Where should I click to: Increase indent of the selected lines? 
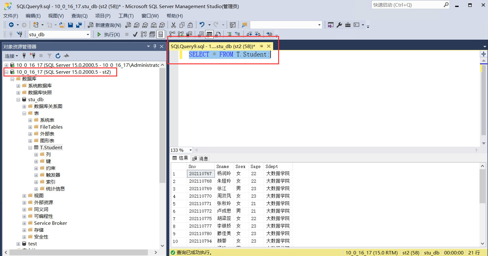[x=257, y=34]
